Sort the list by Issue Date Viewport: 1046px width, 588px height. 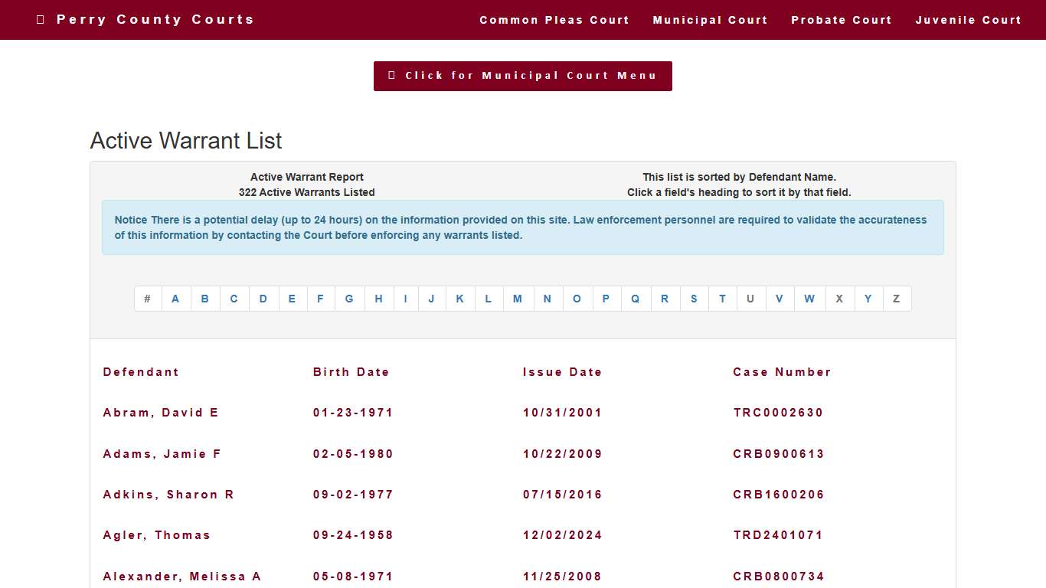[x=562, y=372]
